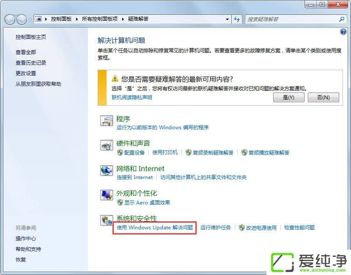This screenshot has height=275, width=351.
Task: Click the back navigation arrow
Action: point(9,19)
